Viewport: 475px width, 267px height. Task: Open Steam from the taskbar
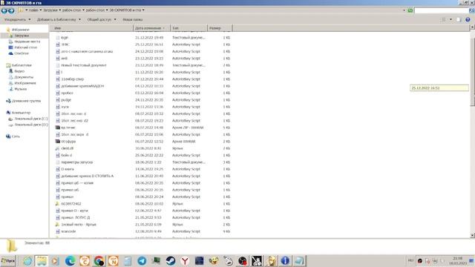tap(171, 260)
